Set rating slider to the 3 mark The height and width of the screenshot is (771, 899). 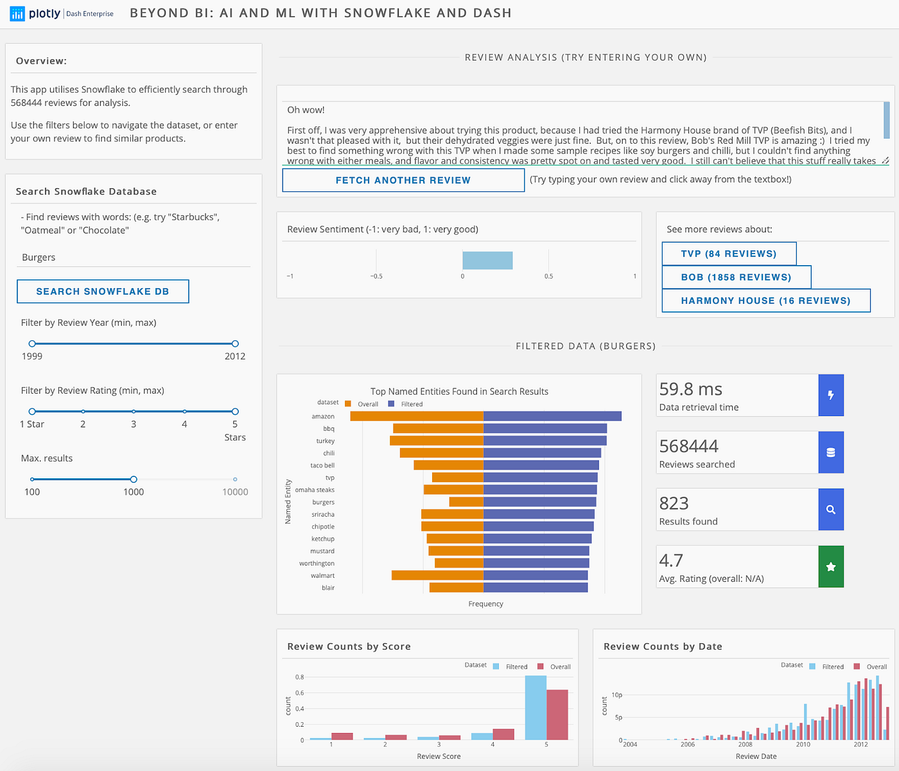tap(134, 411)
